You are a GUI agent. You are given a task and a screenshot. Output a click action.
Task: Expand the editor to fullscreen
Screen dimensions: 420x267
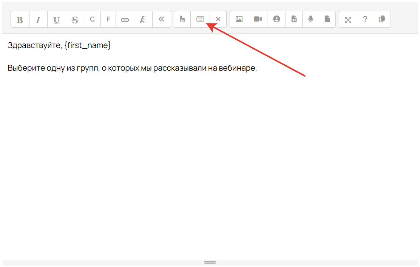pyautogui.click(x=348, y=19)
